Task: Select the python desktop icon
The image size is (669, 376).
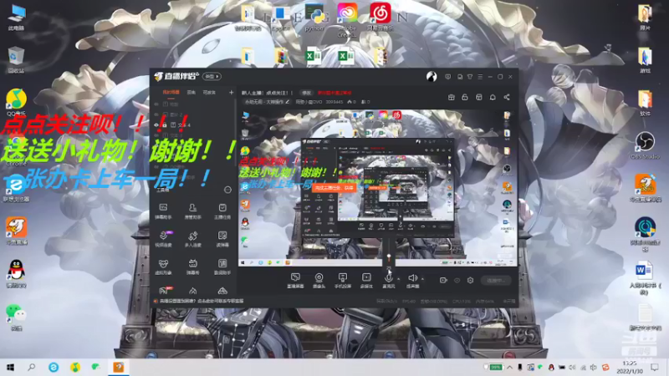Action: pyautogui.click(x=315, y=17)
